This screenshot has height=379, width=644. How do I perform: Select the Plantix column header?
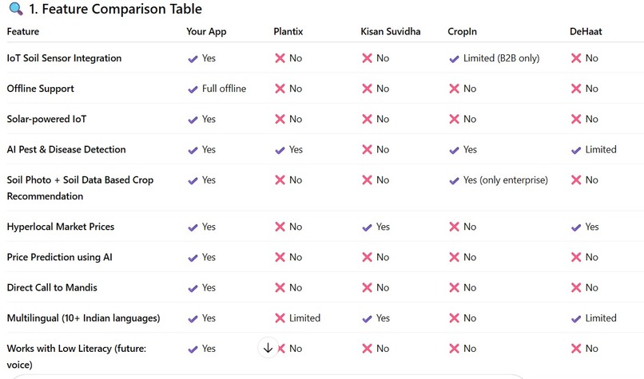(x=288, y=32)
